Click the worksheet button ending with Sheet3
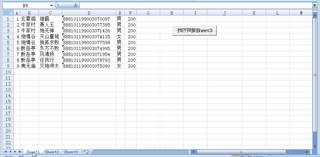The height and width of the screenshot is (157, 320). (x=194, y=30)
